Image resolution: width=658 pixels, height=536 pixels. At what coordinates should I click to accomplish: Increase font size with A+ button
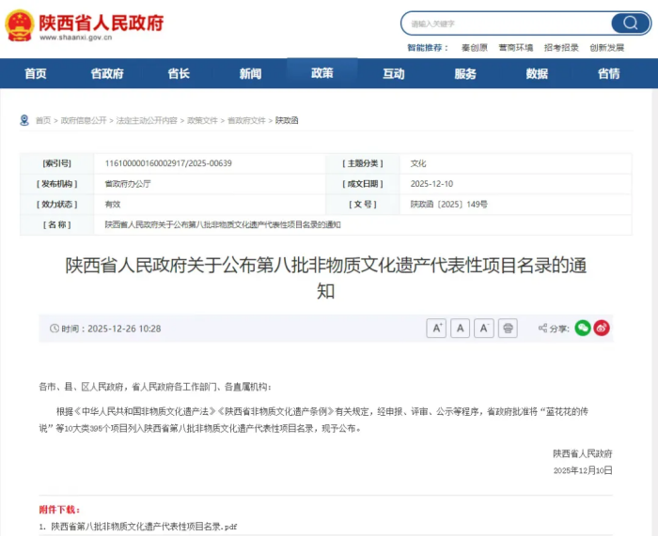(x=436, y=328)
